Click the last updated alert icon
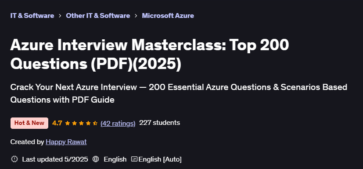The height and width of the screenshot is (169, 363). 14,159
